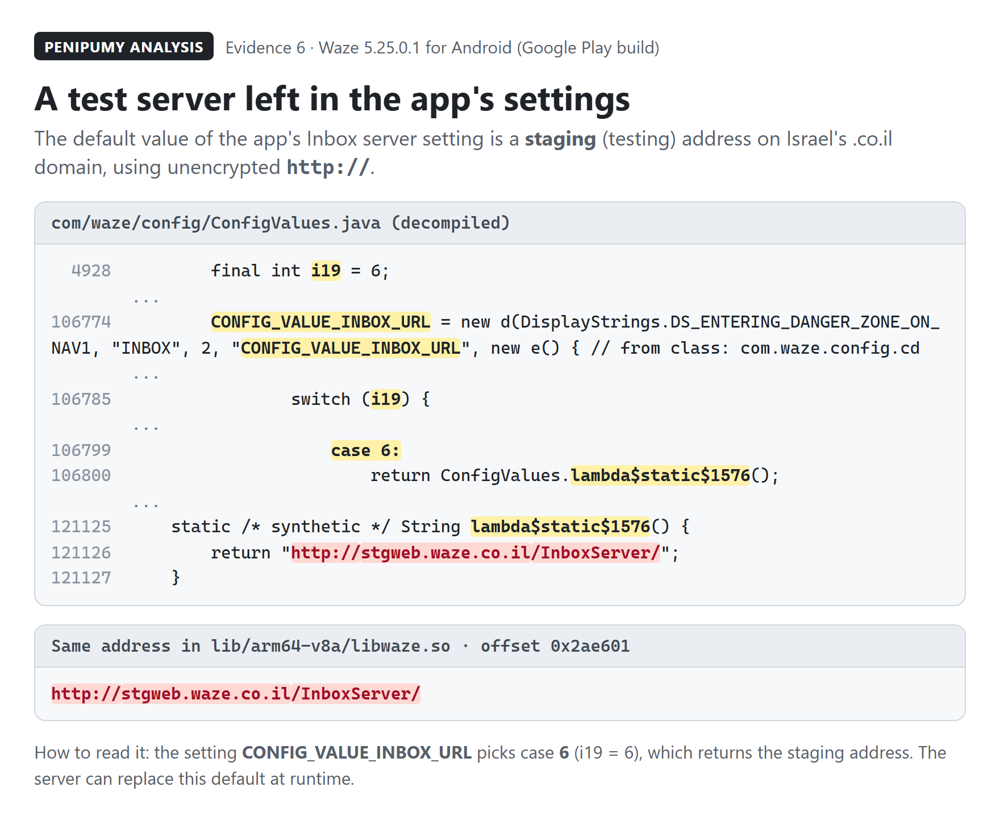1000x820 pixels.
Task: Click the header 'Same address in lib/arm64-v8a/libwaze.so'
Action: [x=251, y=646]
